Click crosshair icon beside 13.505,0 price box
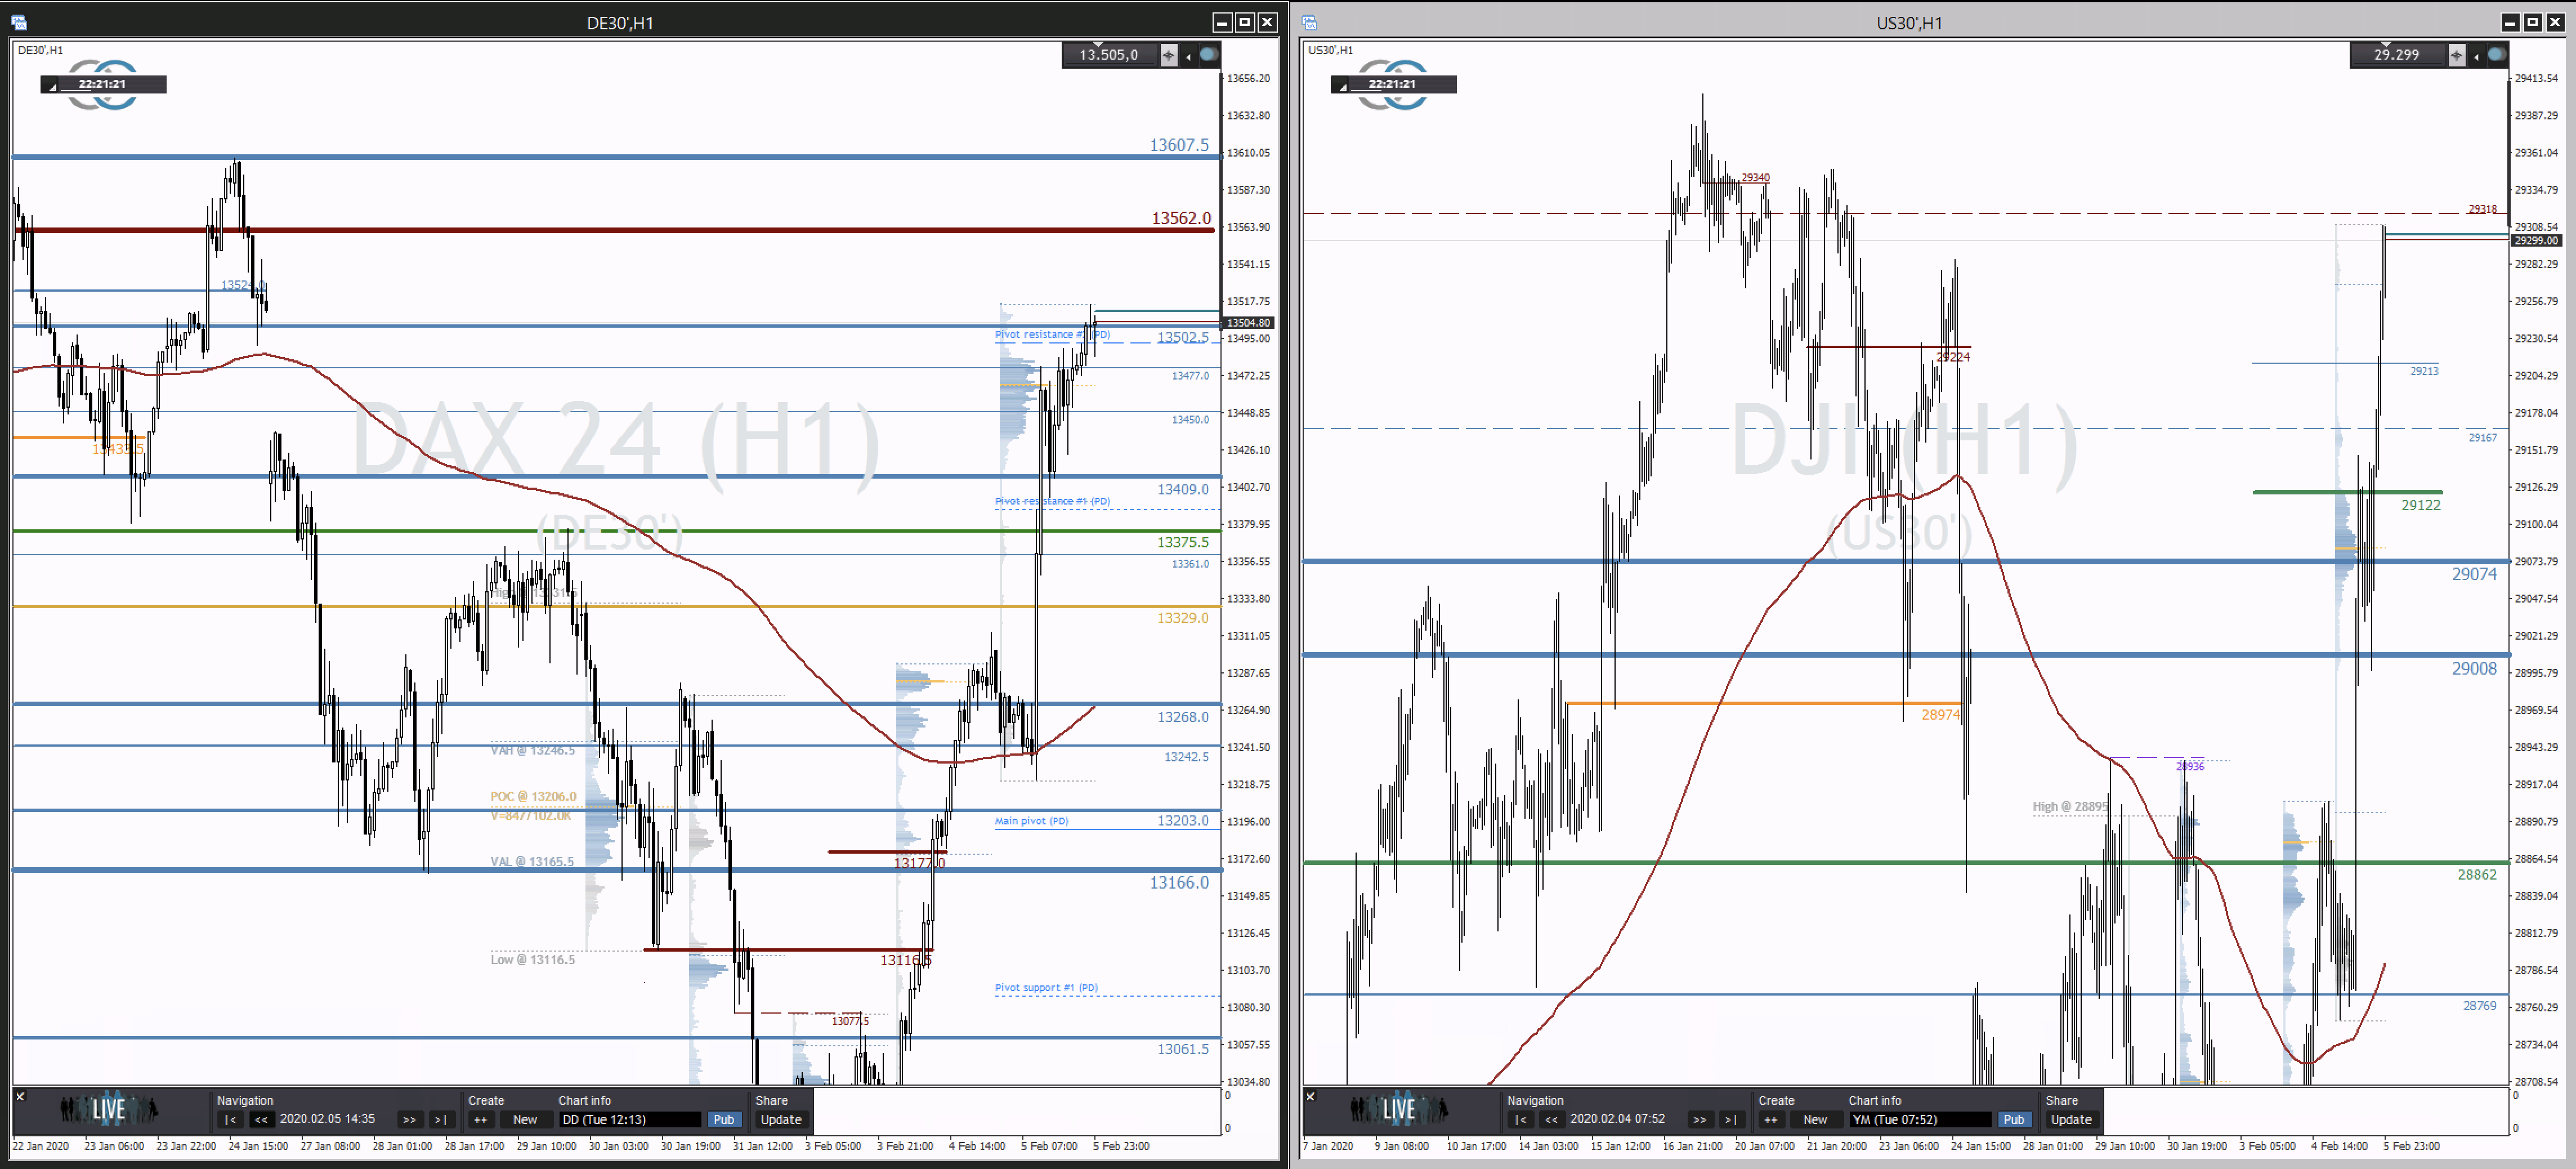The height and width of the screenshot is (1169, 2576). (x=1168, y=55)
